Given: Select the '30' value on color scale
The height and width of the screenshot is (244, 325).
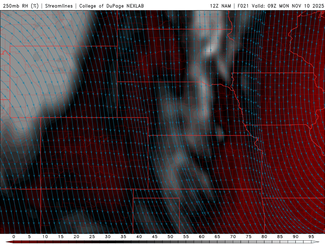Looking at the screenshot, I should [x=108, y=237].
